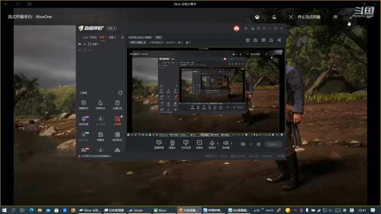Toggle visibility of the 全屏 1 source
The width and height of the screenshot is (381, 214).
pyautogui.click(x=80, y=44)
